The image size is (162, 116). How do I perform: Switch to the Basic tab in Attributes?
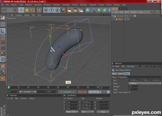[114, 74]
